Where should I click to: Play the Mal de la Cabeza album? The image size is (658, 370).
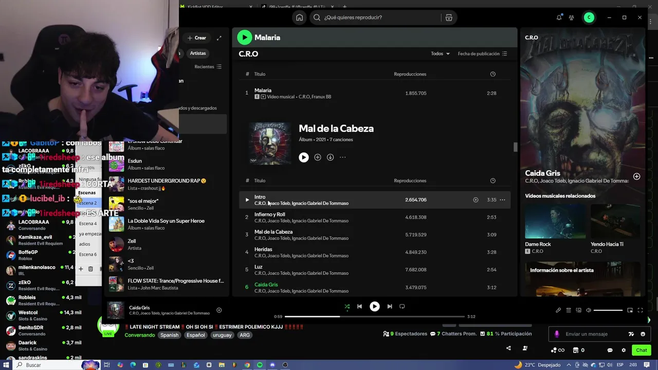tap(304, 157)
